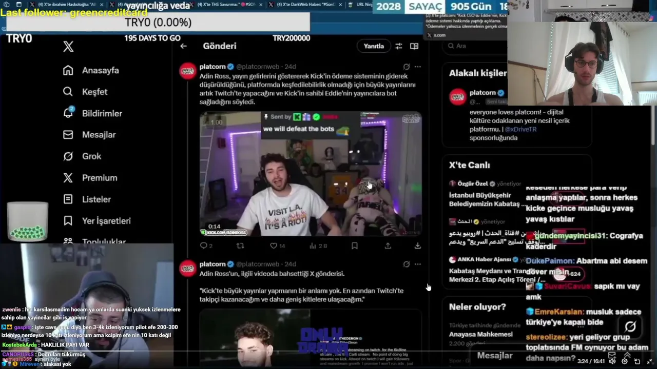Click the Ara search field
The width and height of the screenshot is (657, 369).
(475, 46)
